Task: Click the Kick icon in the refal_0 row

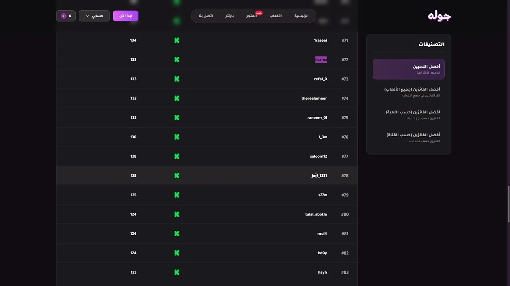Action: pyautogui.click(x=177, y=79)
